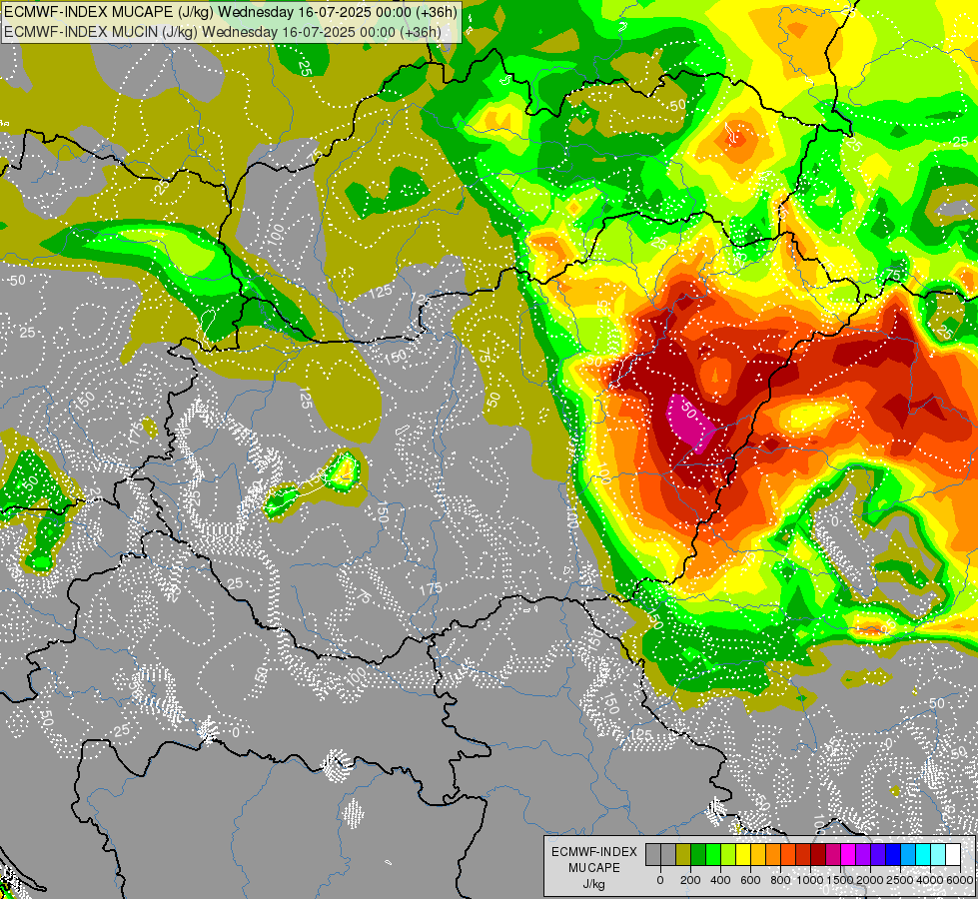Select the bright green legend swatch
The height and width of the screenshot is (899, 978).
[x=713, y=855]
